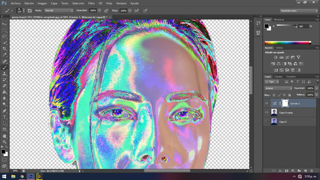Screen dimensions: 320x180
Task: Switch to the Trazados tab
Action: click(x=291, y=76)
